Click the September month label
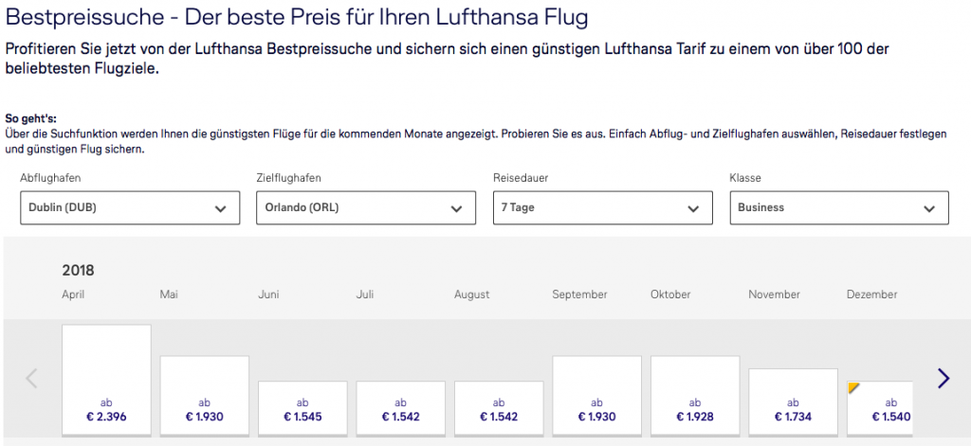This screenshot has height=446, width=971. click(x=579, y=294)
